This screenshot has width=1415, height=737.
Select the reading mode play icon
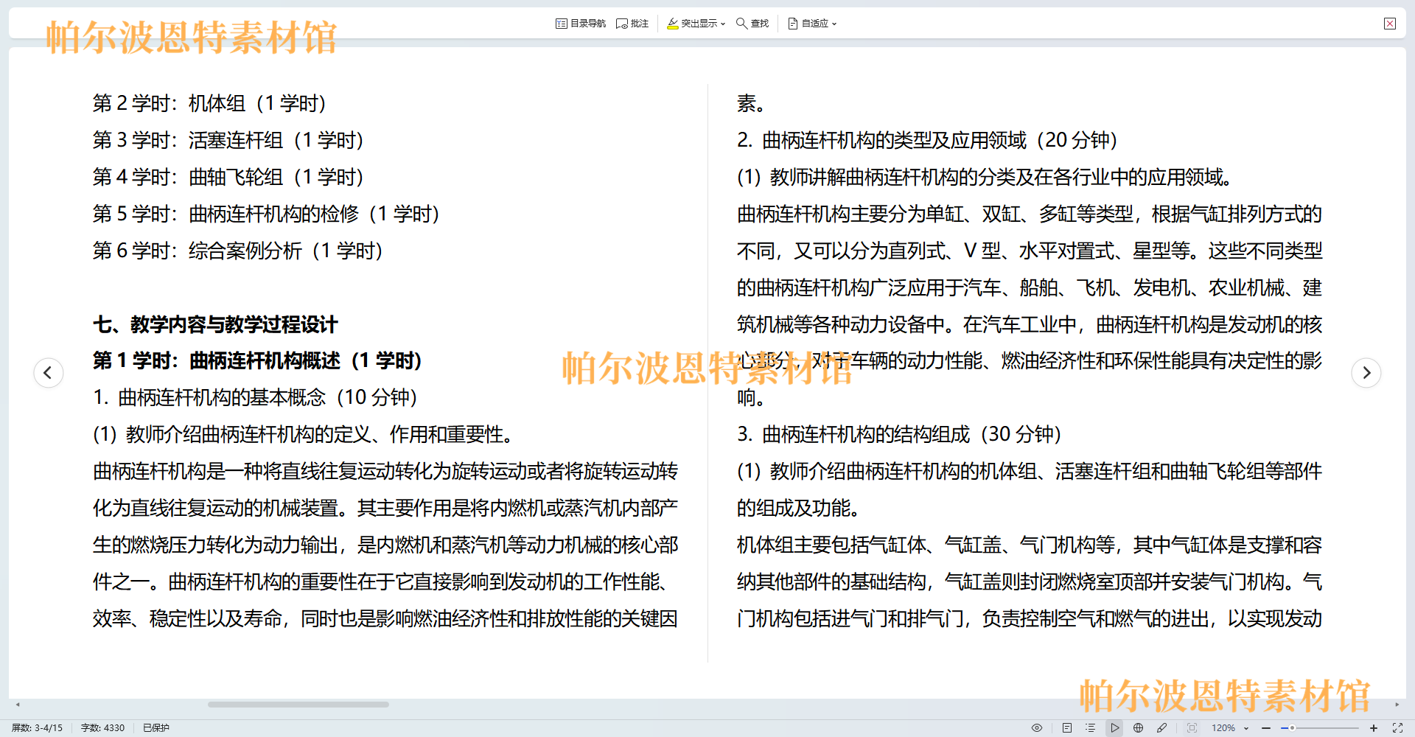[1115, 727]
